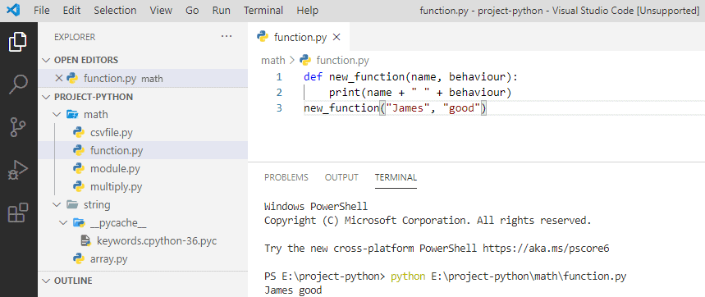Collapse the __pycache__ folder chevron

(x=63, y=223)
